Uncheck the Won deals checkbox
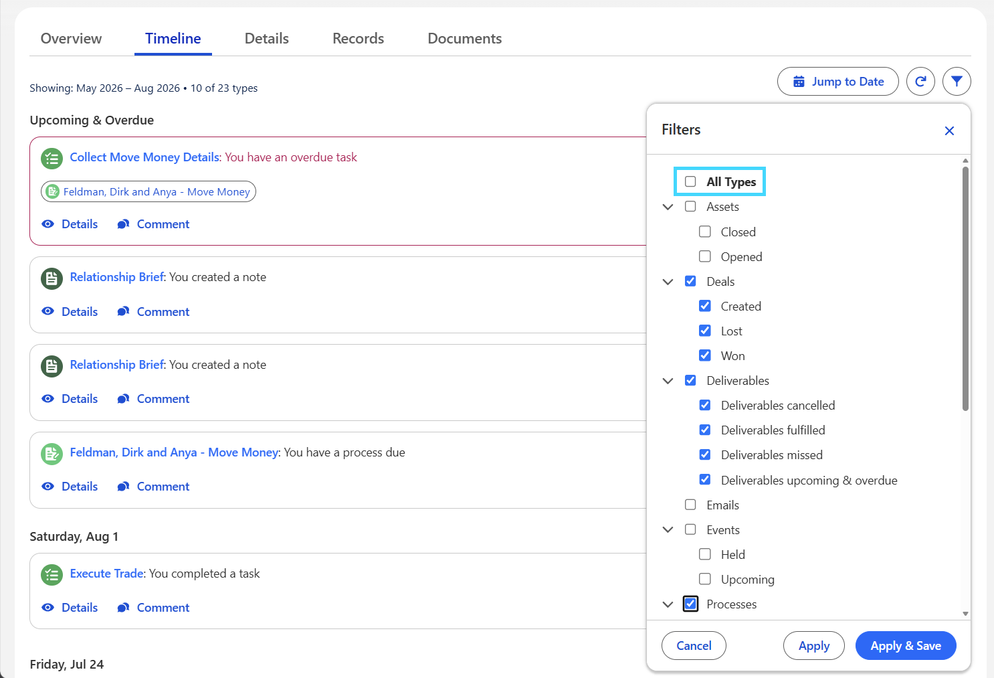994x678 pixels. 705,355
